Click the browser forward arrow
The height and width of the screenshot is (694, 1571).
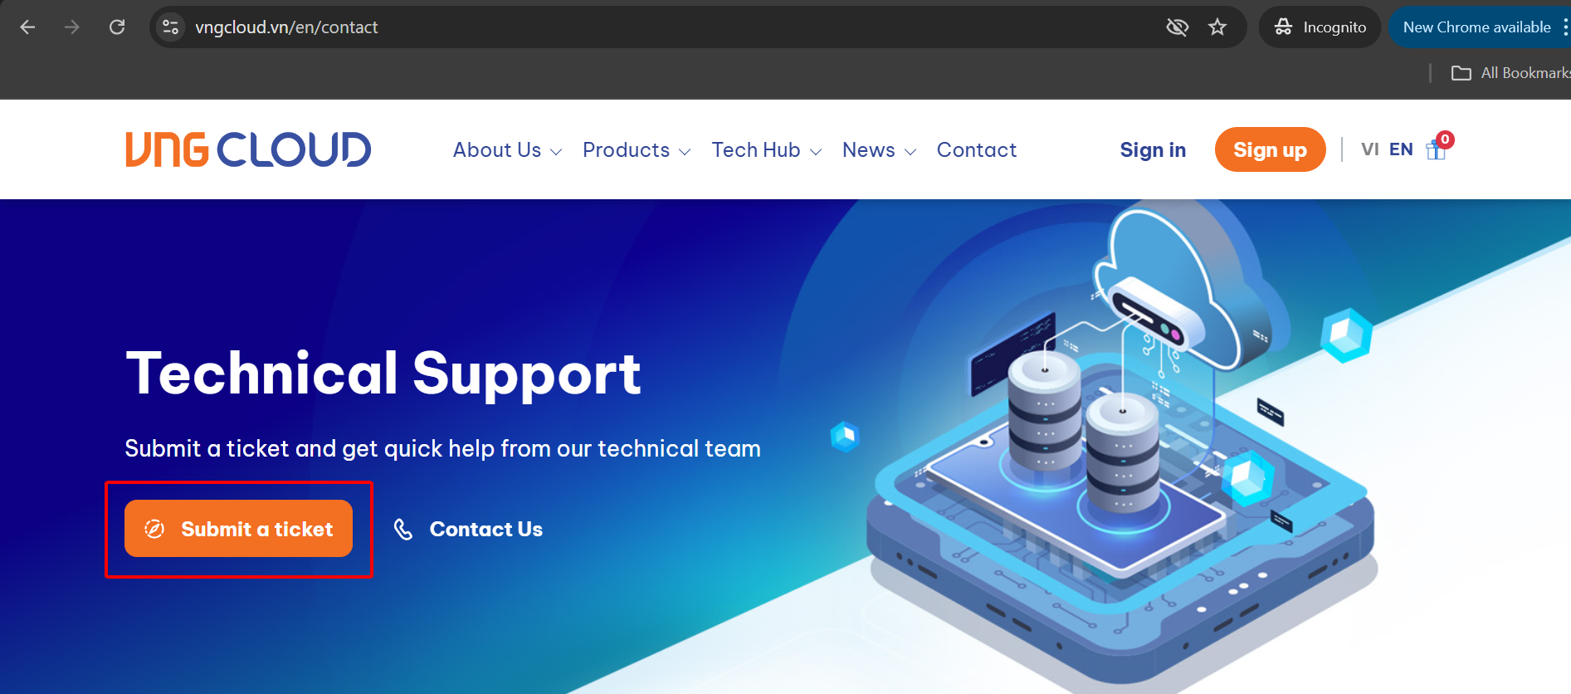point(72,27)
